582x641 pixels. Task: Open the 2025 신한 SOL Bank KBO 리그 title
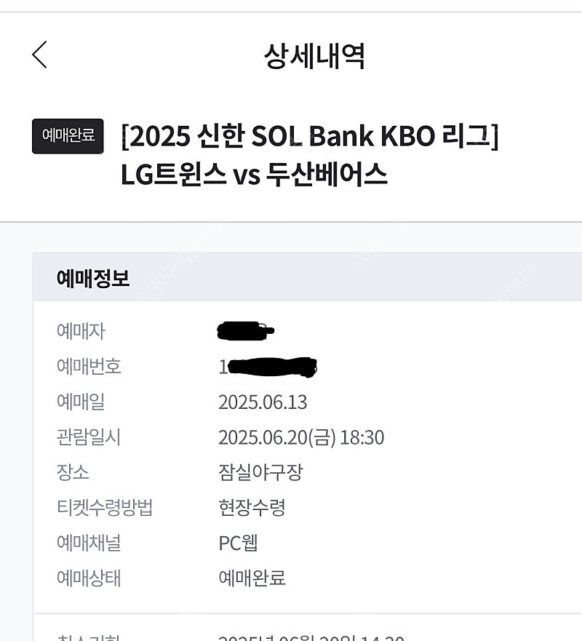(310, 136)
